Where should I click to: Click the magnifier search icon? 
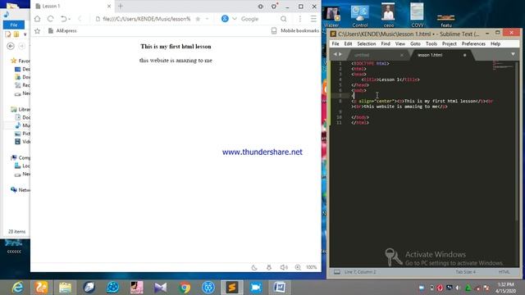[x=284, y=19]
